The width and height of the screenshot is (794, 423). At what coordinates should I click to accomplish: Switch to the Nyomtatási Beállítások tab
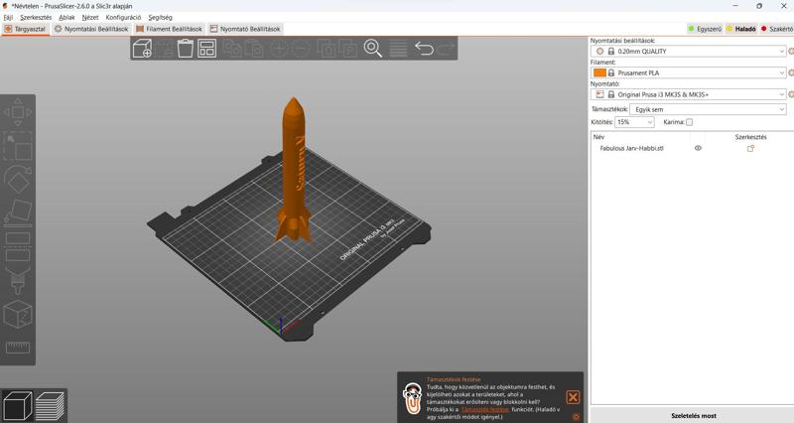click(x=91, y=29)
